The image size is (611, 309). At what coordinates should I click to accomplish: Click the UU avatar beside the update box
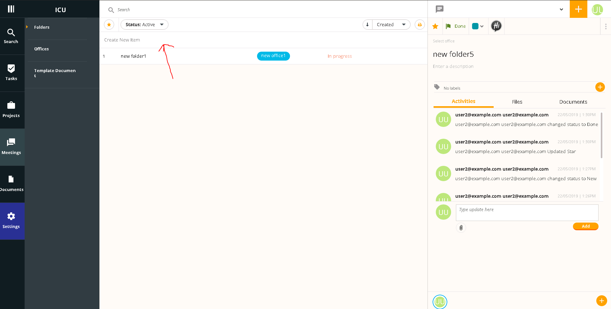(x=443, y=212)
